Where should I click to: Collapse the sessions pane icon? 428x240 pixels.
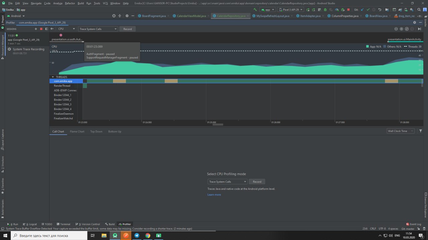pos(46,29)
